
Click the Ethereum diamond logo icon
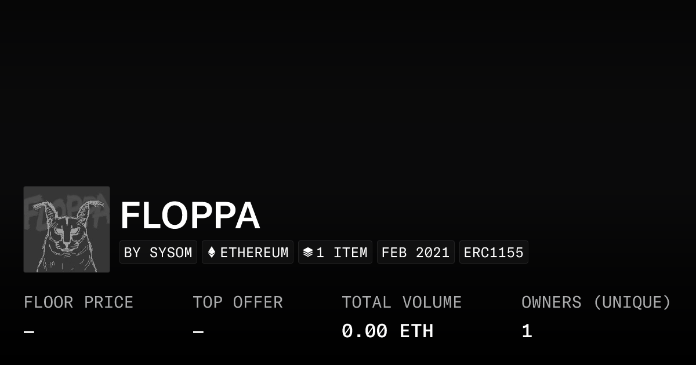click(212, 253)
